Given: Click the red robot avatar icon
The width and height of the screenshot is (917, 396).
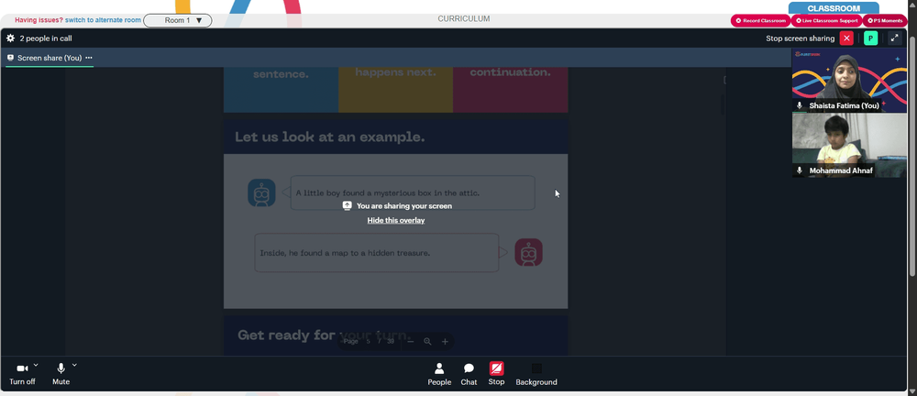Looking at the screenshot, I should click(529, 253).
